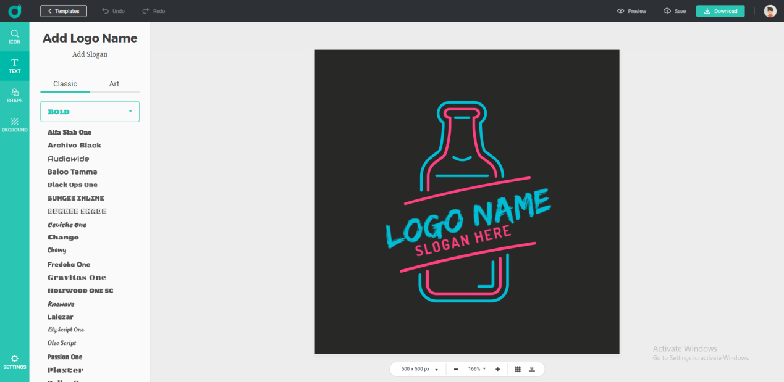
Task: Switch to the Art fonts tab
Action: click(114, 84)
